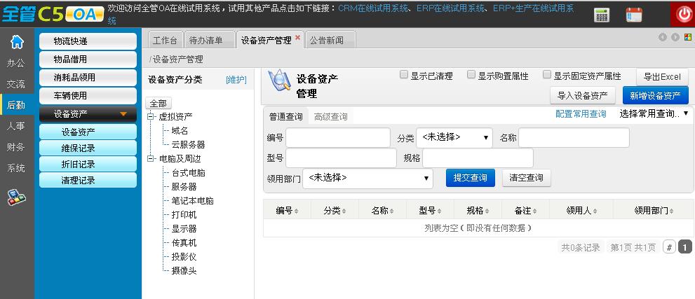The image size is (695, 299).
Task: Sort table by 编号 column arrows
Action: pos(296,211)
